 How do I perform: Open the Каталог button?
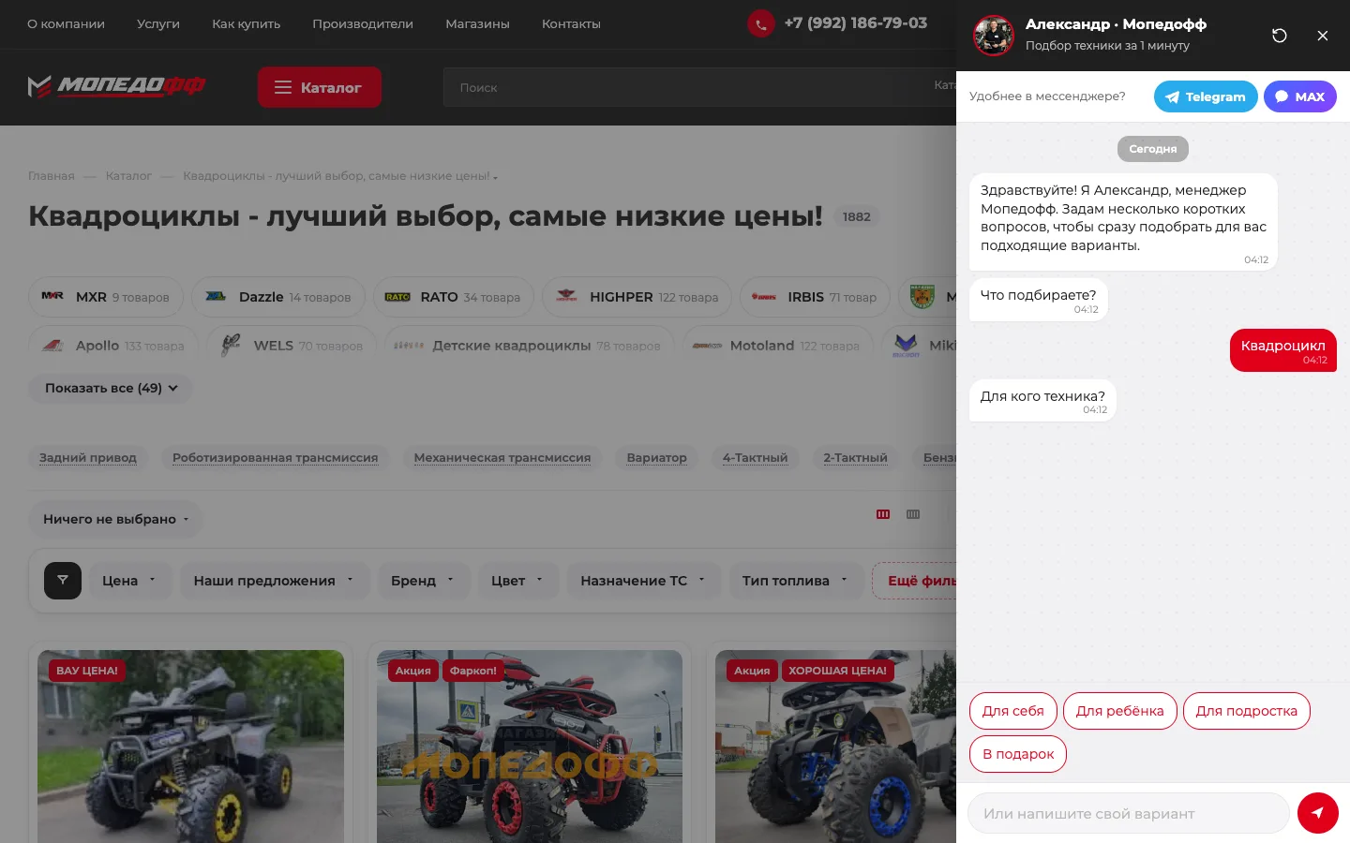(320, 87)
